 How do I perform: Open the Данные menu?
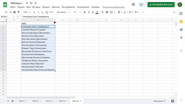[x=56, y=7]
